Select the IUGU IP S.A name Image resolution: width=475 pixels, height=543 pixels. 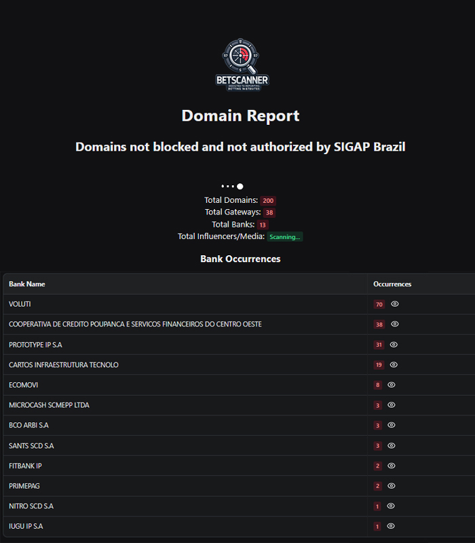click(x=26, y=527)
